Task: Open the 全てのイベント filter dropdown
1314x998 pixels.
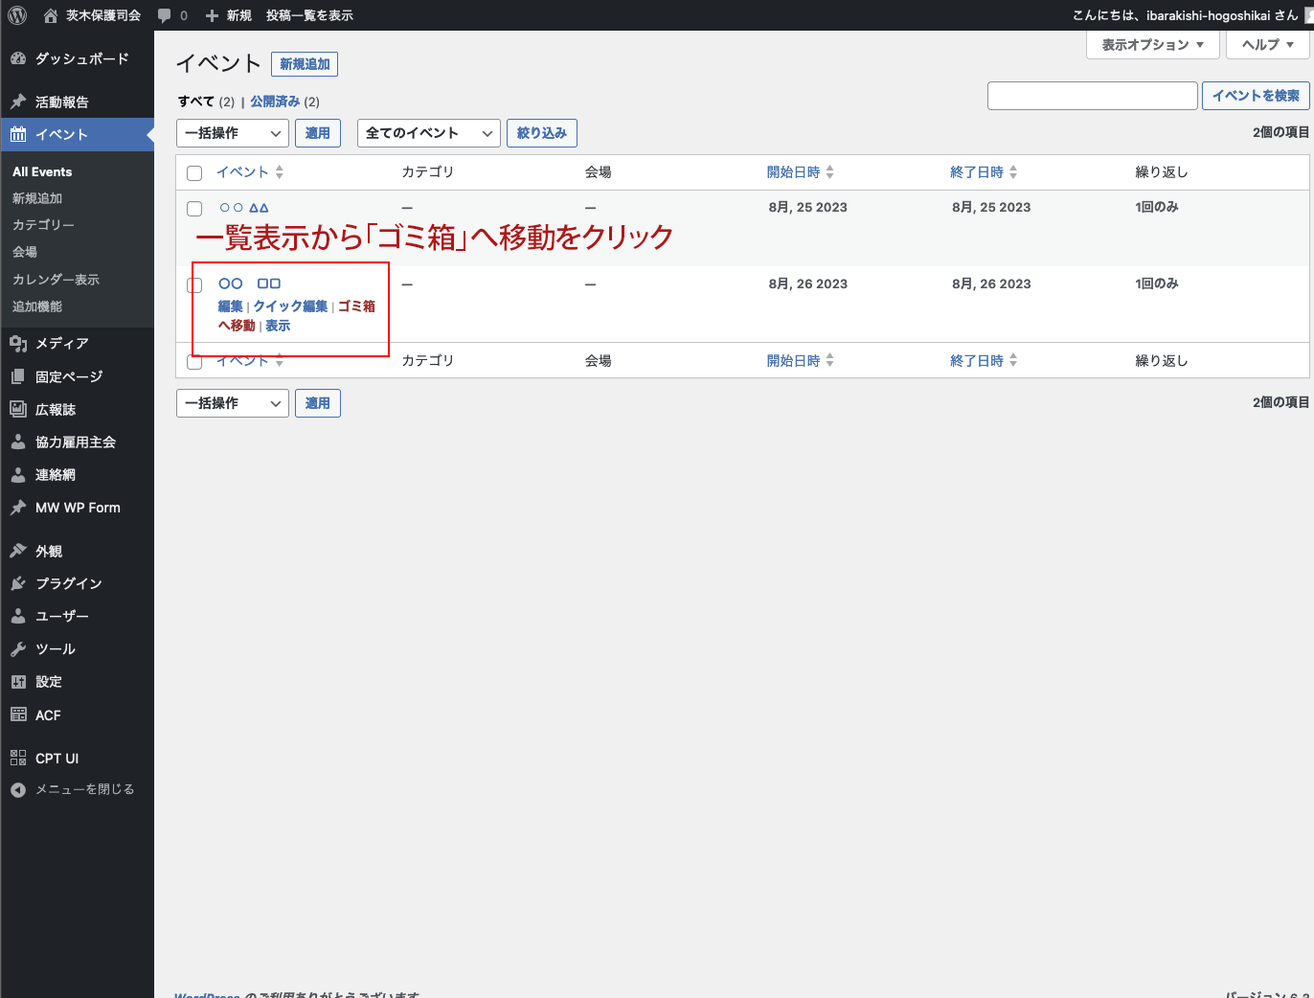Action: point(428,133)
